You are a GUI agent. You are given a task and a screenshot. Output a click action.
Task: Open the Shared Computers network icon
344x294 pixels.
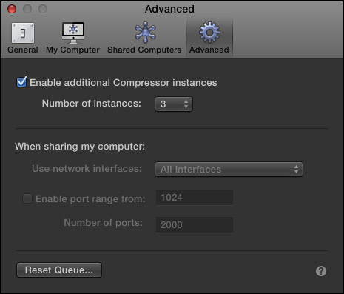pos(145,32)
